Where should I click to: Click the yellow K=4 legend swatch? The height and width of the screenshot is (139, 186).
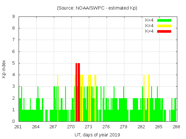pyautogui.click(x=164, y=26)
